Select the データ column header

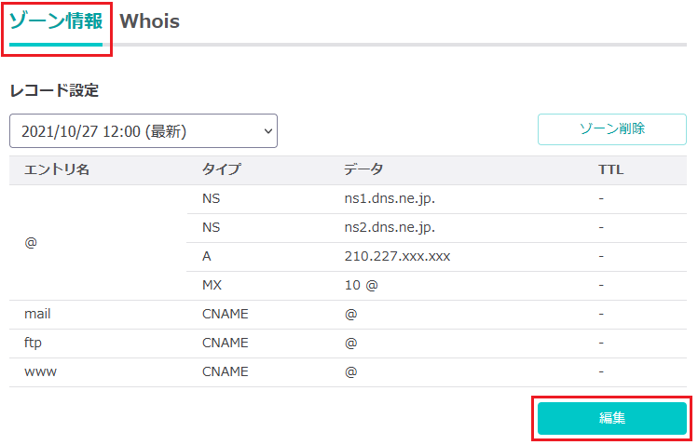363,169
